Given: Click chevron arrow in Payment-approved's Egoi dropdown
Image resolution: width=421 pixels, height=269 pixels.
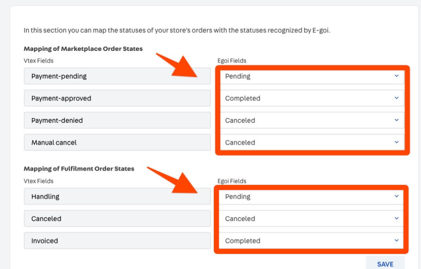Looking at the screenshot, I should coord(396,98).
